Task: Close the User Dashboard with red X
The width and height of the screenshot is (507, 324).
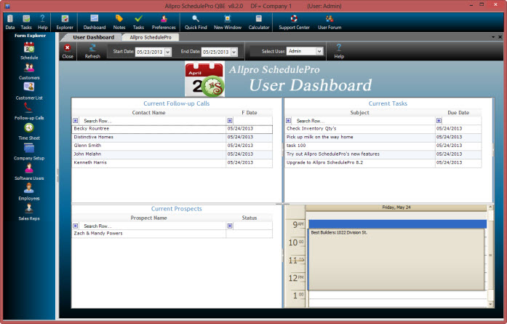Action: pyautogui.click(x=68, y=52)
